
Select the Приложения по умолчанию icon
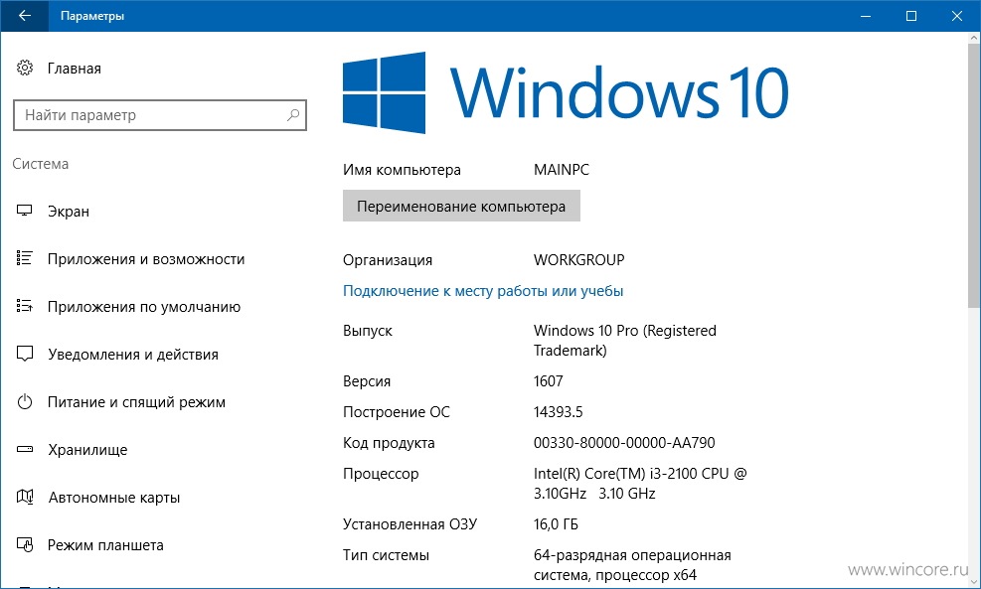pos(25,306)
